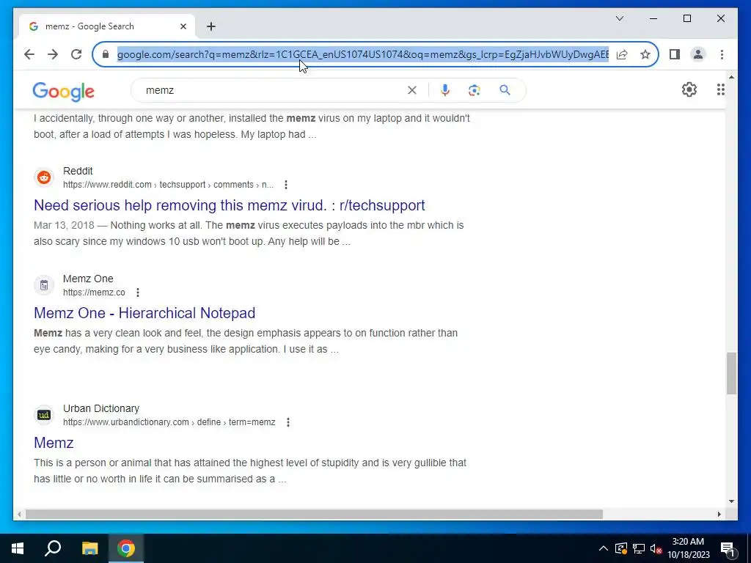Click the Reddit site name text
Image resolution: width=751 pixels, height=563 pixels.
coord(78,171)
